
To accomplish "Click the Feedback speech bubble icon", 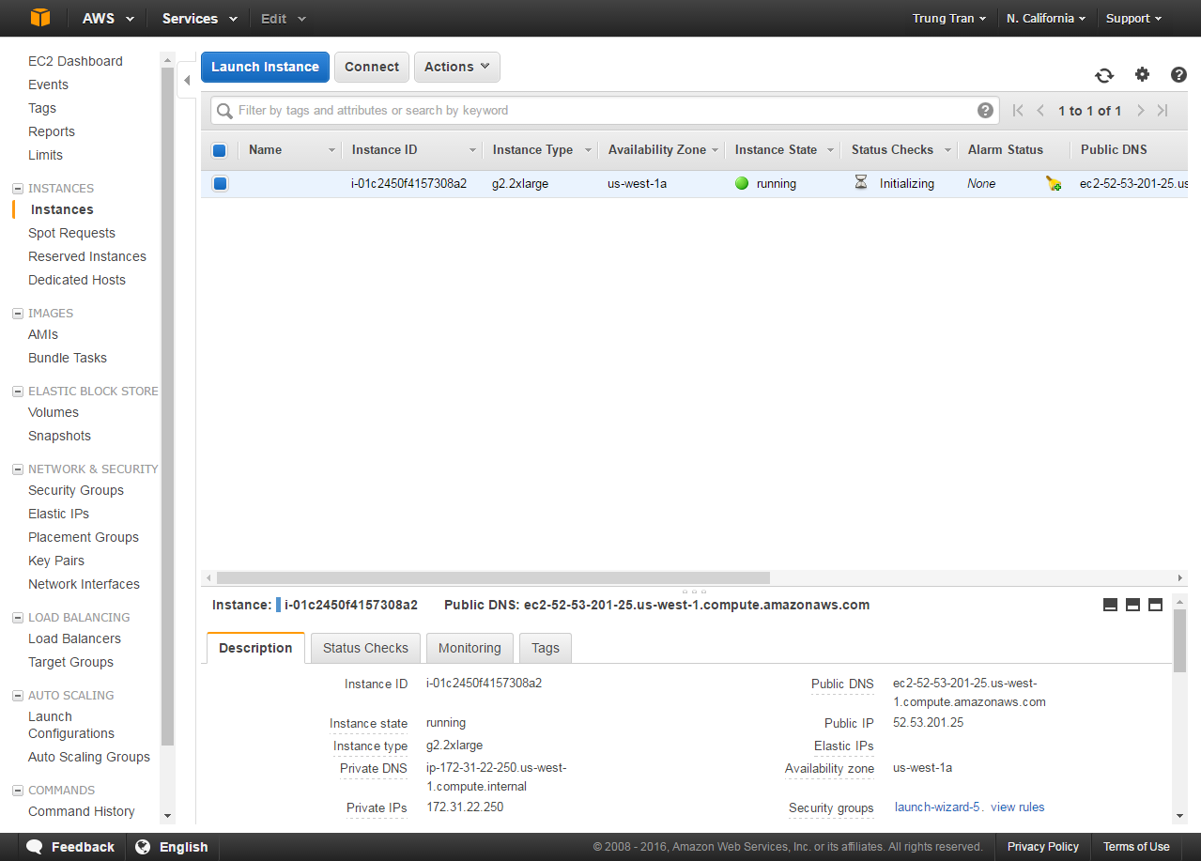I will (x=35, y=847).
